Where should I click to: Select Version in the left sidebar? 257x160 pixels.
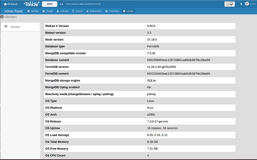point(20,27)
